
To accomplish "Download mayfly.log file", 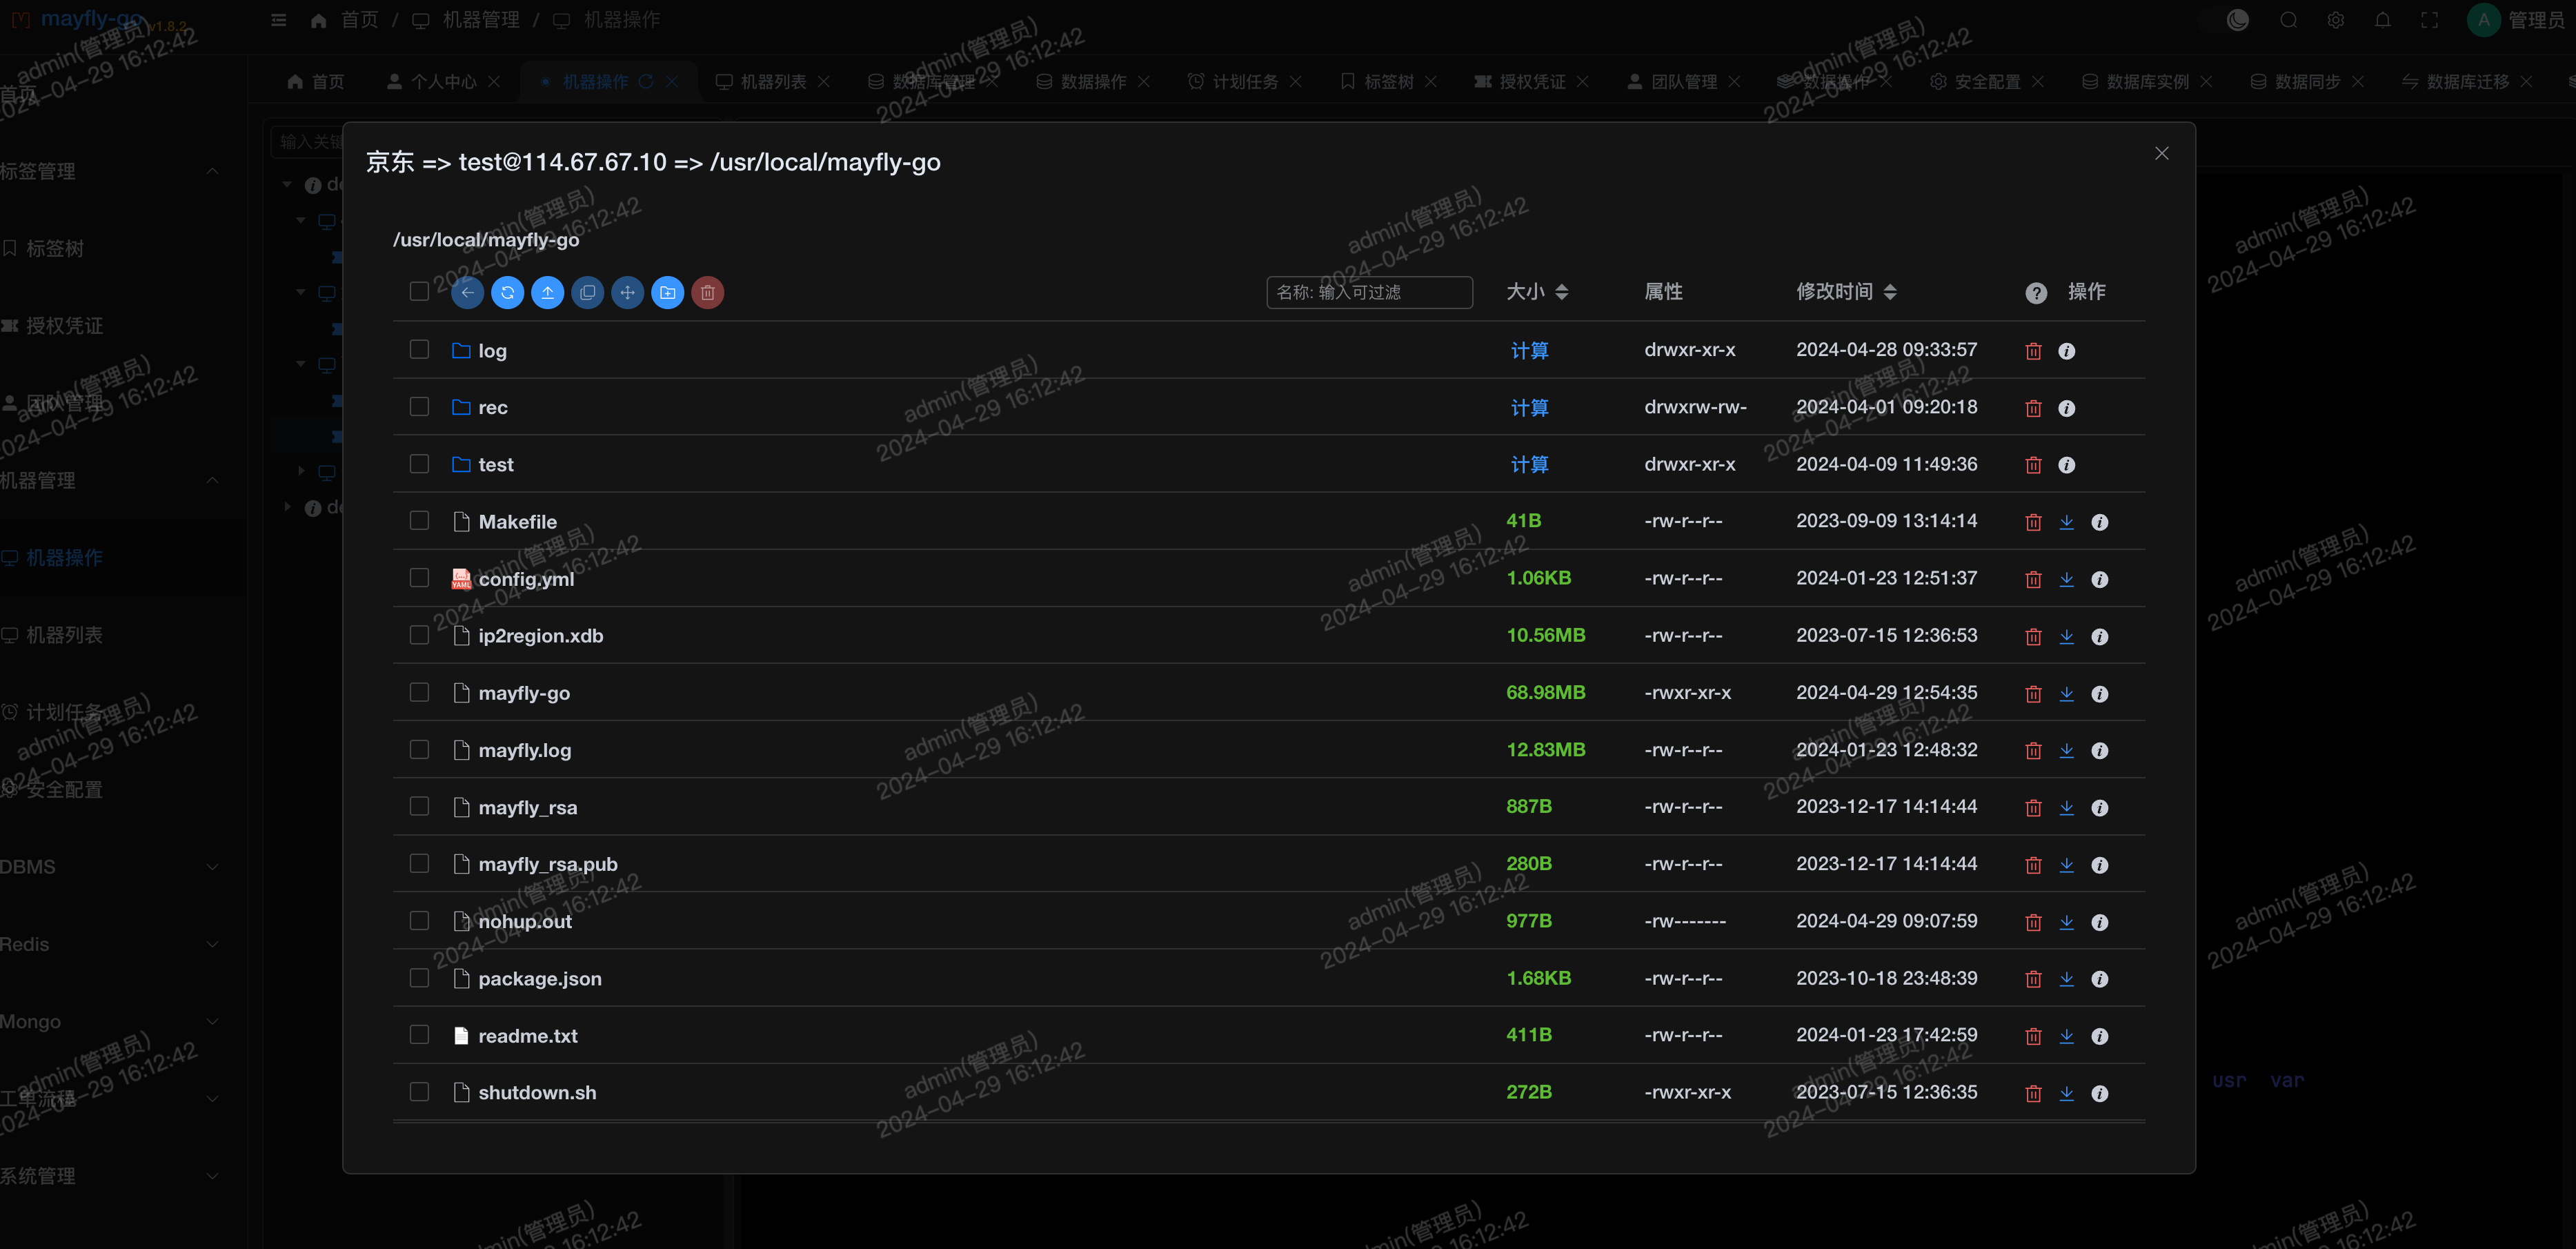I will [x=2066, y=750].
